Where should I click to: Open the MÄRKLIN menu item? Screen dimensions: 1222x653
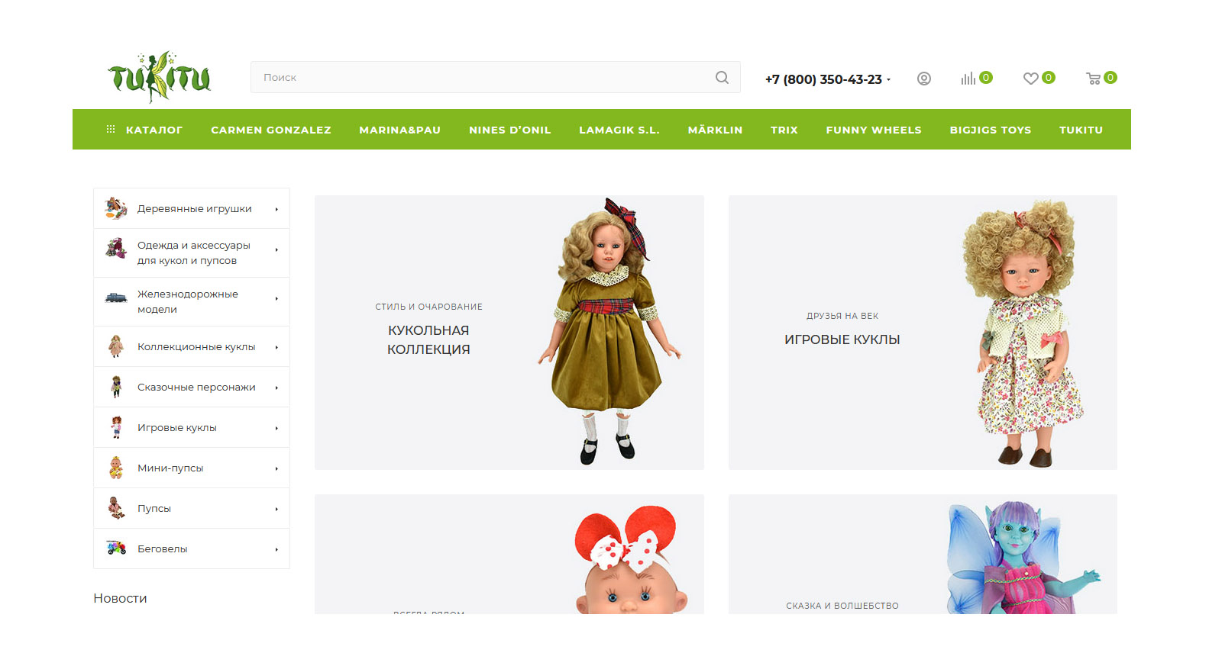(715, 130)
